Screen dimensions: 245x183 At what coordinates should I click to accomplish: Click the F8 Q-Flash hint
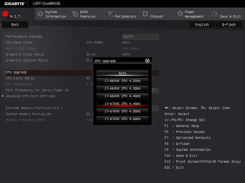point(177,144)
